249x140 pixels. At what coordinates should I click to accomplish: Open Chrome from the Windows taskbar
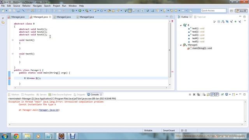tap(16, 136)
